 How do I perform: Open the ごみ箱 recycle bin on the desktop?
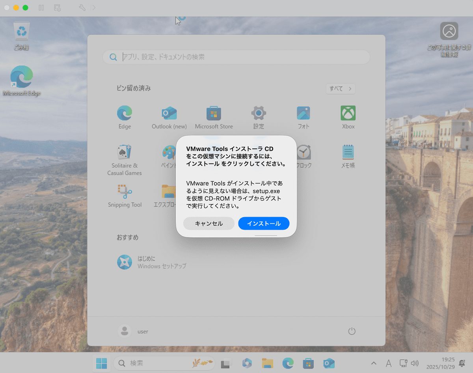point(21,36)
